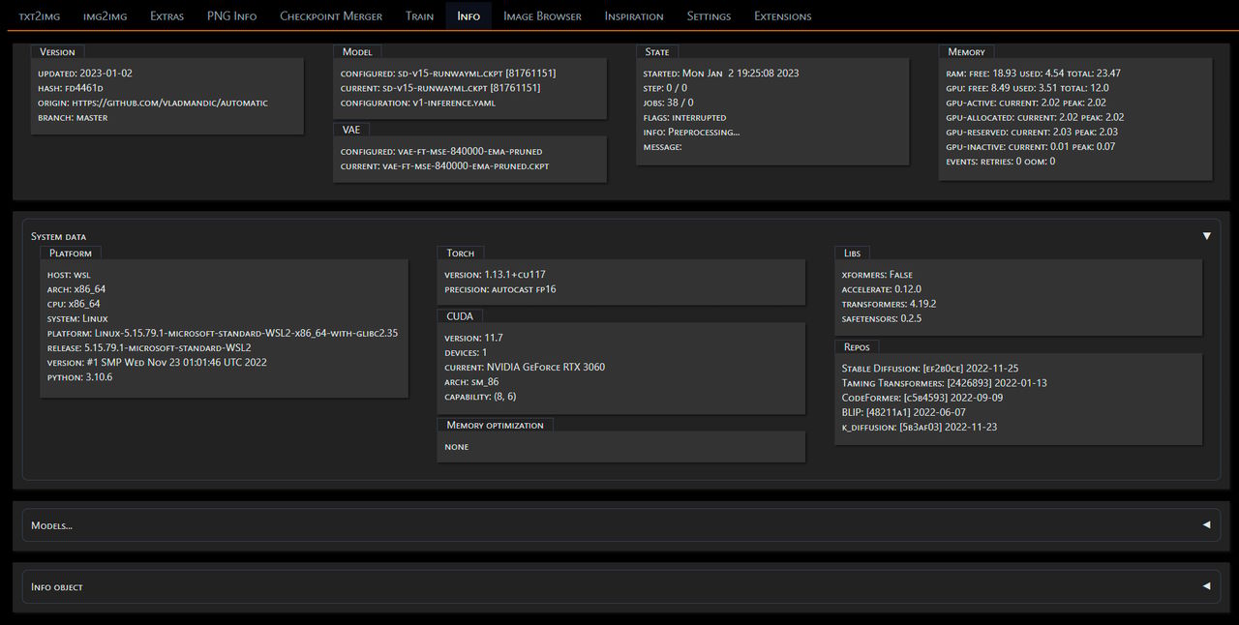Switch to the txt2img tab
Viewport: 1239px width, 625px height.
[x=40, y=15]
